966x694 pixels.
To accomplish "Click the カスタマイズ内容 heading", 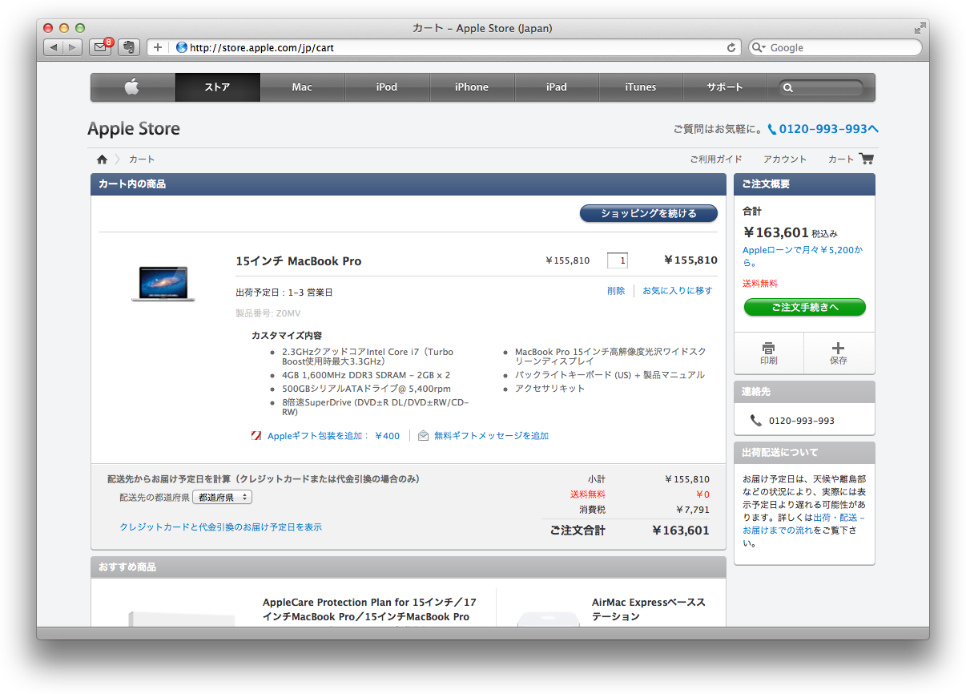I will click(287, 336).
